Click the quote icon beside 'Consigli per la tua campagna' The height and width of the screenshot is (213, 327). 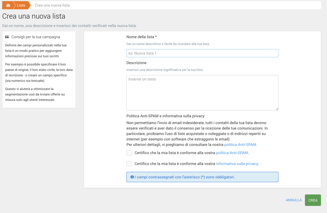(7, 37)
